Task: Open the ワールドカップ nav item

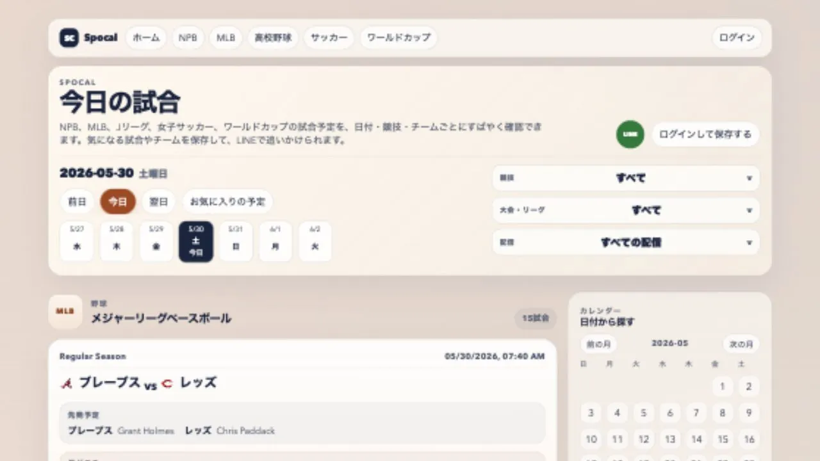Action: 398,38
